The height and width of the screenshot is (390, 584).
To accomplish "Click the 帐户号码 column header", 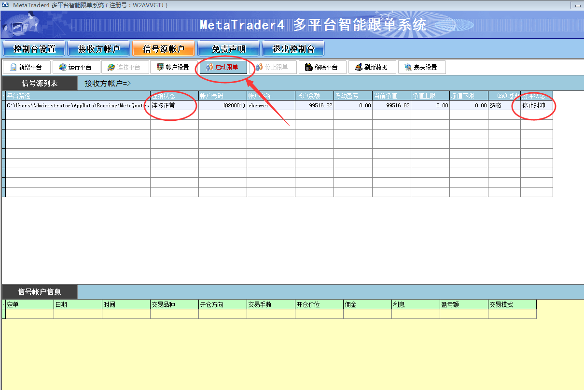I will pos(222,95).
